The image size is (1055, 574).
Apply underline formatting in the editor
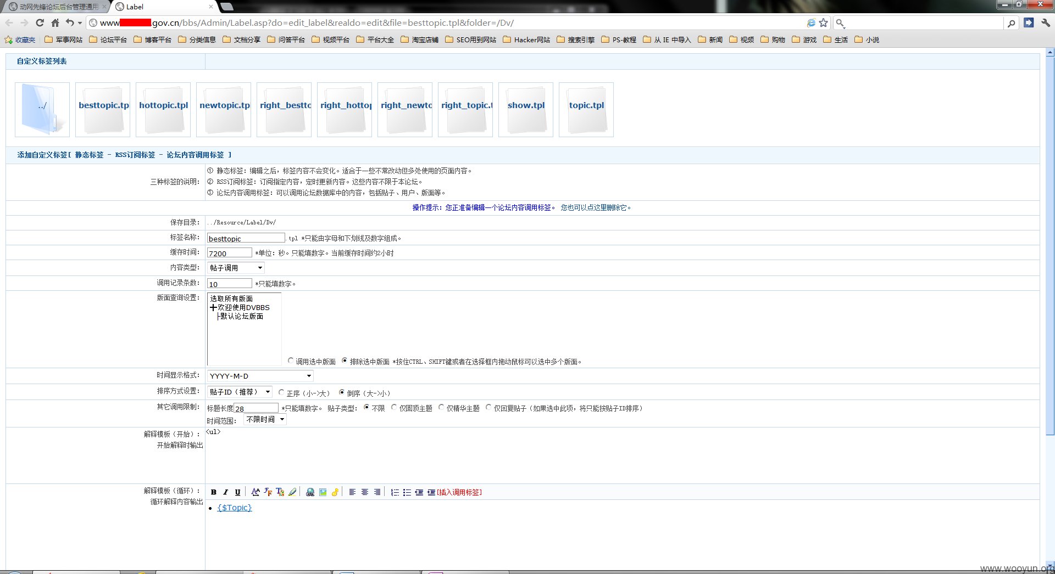237,492
